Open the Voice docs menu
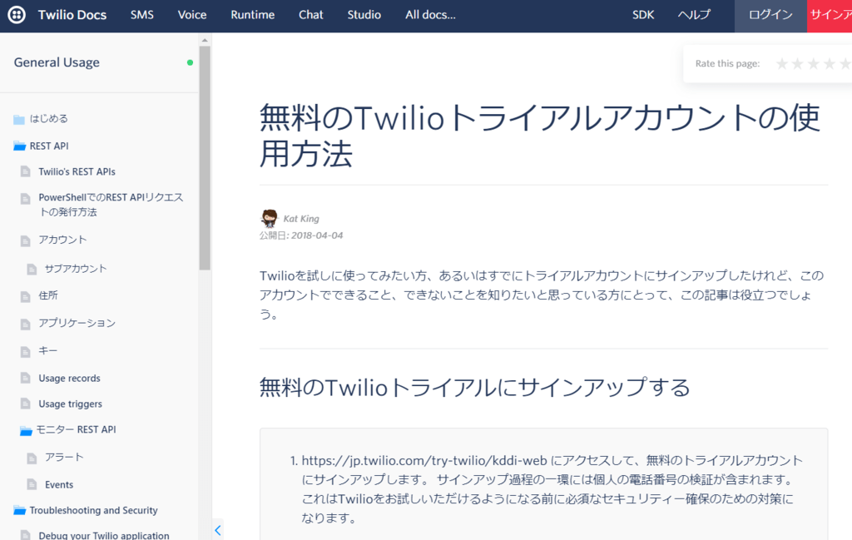Image resolution: width=852 pixels, height=540 pixels. click(192, 15)
